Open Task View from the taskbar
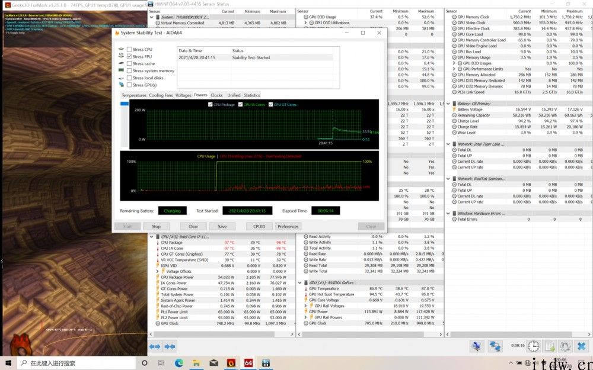This screenshot has height=370, width=593. click(x=161, y=363)
